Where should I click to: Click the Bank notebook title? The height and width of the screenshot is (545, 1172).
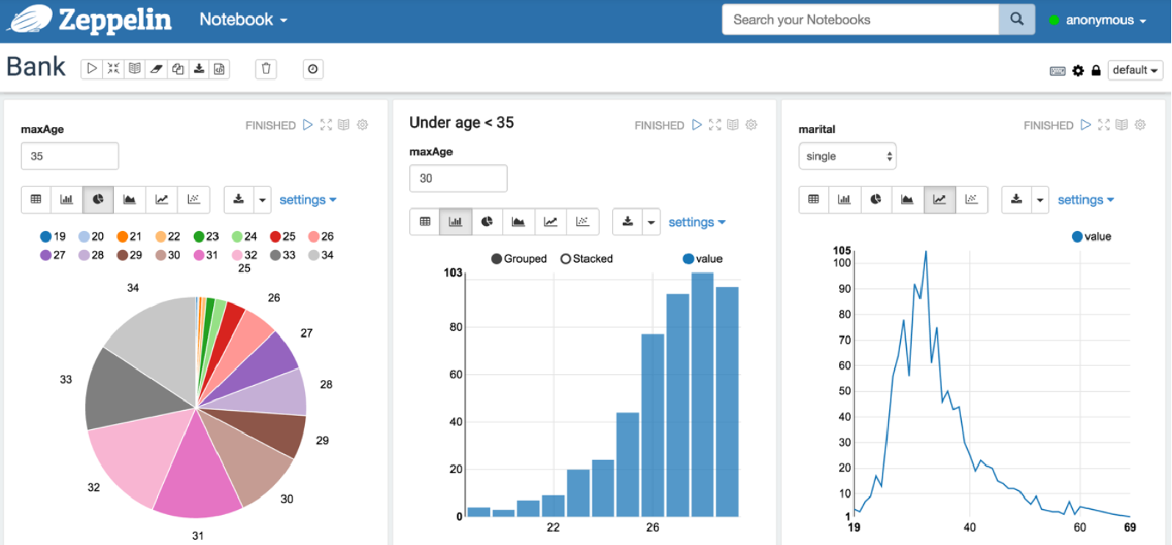coord(36,67)
